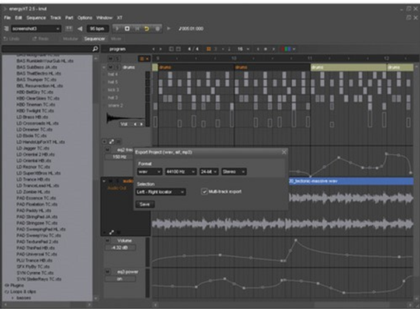Mute the drums track with M button
This screenshot has height=309, width=420.
pyautogui.click(x=110, y=67)
